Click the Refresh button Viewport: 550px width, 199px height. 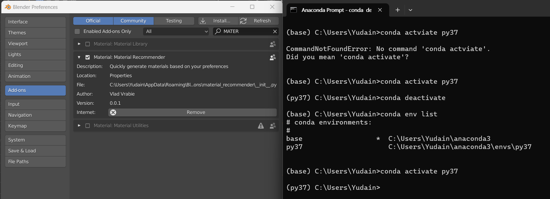click(x=259, y=21)
